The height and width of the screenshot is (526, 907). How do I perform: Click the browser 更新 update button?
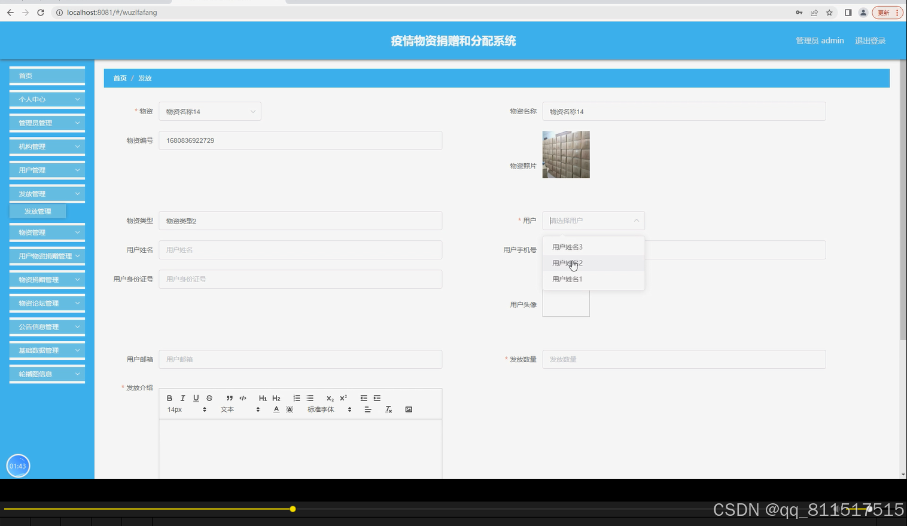coord(887,13)
